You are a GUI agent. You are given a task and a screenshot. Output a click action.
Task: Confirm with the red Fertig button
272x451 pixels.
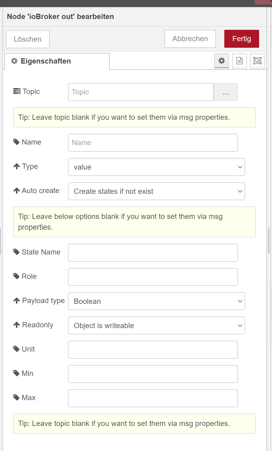coord(242,39)
